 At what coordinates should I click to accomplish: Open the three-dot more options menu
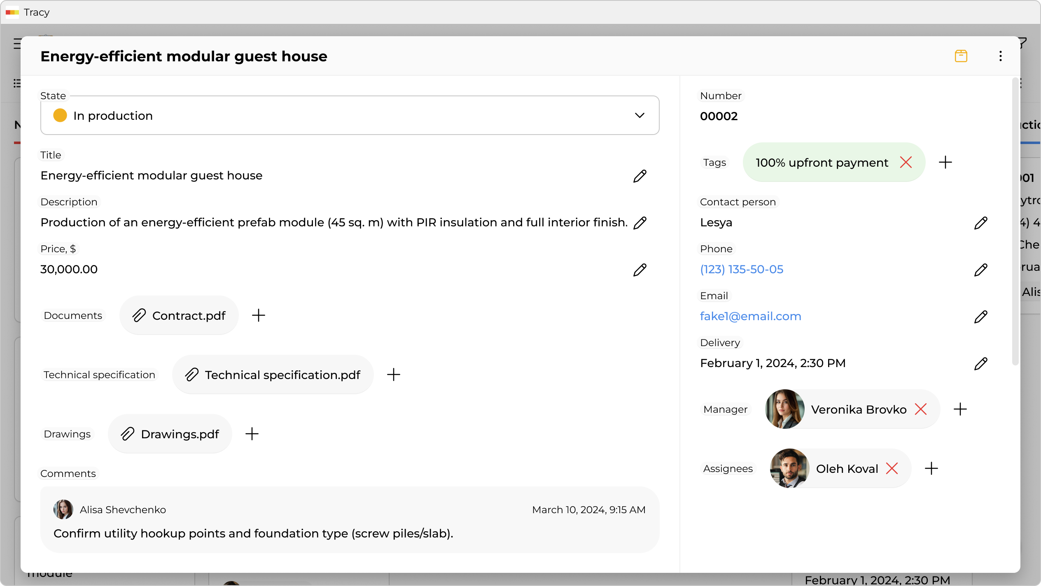pyautogui.click(x=1000, y=56)
